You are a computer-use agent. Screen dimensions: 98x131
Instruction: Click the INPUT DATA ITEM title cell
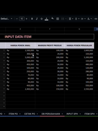47,37
